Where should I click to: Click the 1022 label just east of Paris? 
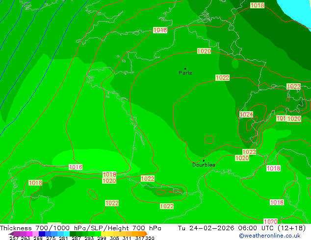click(x=222, y=77)
